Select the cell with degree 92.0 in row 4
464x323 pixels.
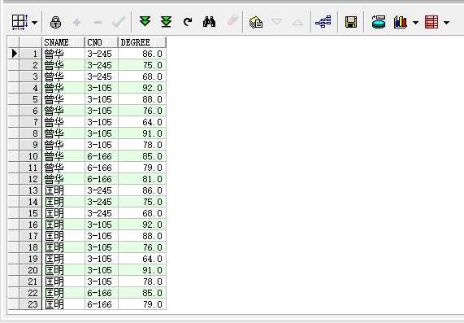pyautogui.click(x=142, y=88)
